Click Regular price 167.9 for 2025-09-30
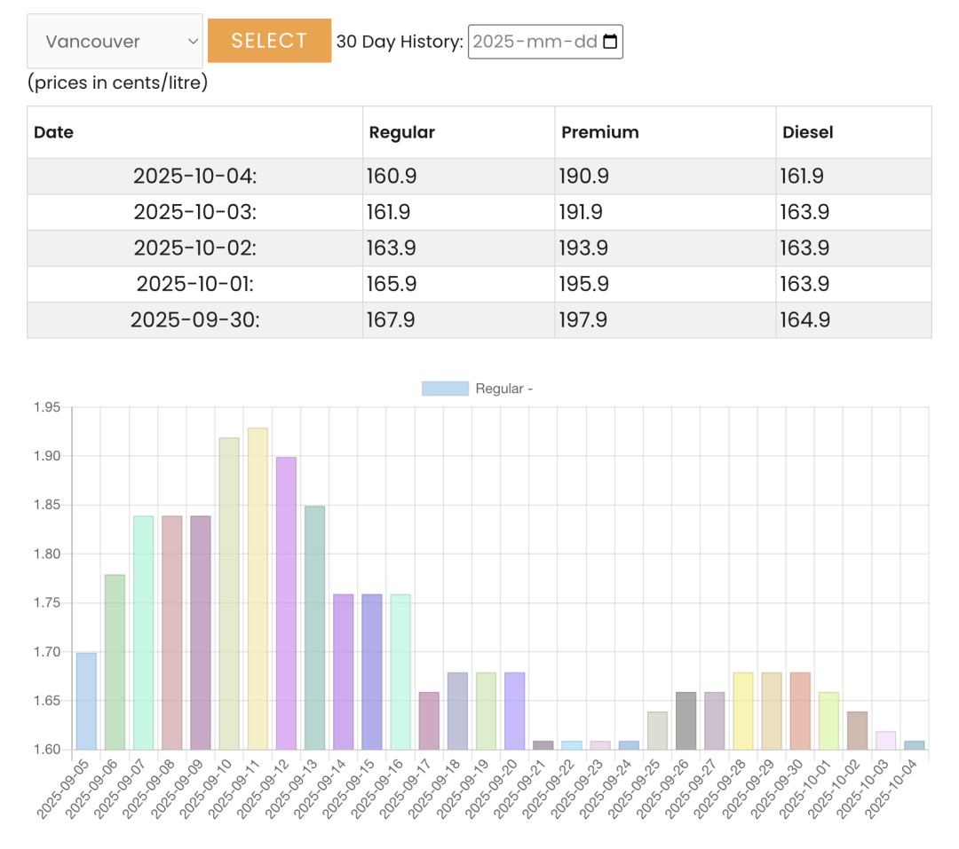 (x=391, y=319)
